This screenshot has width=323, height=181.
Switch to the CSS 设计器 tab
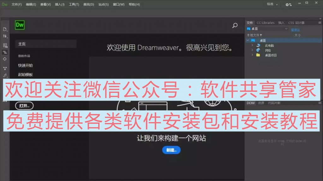pyautogui.click(x=296, y=23)
